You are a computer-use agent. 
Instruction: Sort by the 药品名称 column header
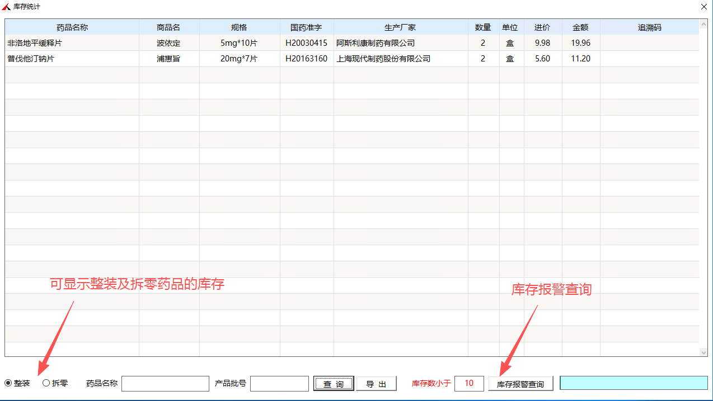(x=72, y=27)
